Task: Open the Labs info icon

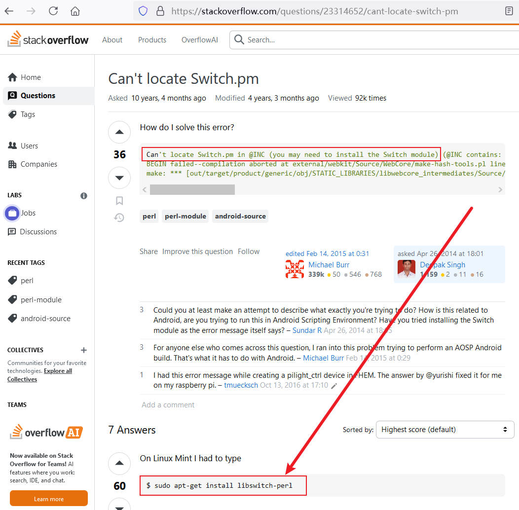Action: pyautogui.click(x=84, y=196)
